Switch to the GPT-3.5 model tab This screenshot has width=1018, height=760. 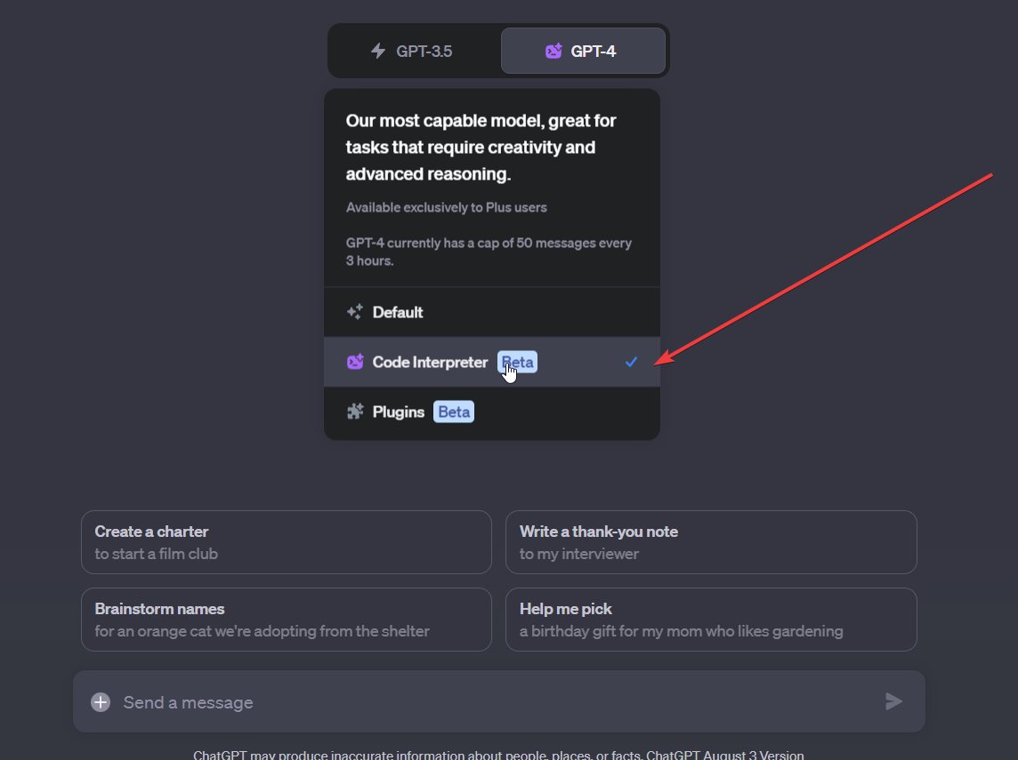pos(414,52)
